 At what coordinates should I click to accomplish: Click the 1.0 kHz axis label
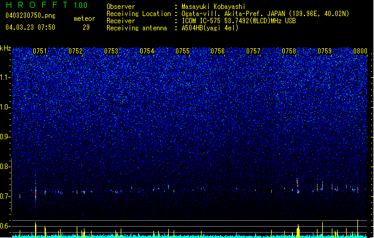[5, 108]
